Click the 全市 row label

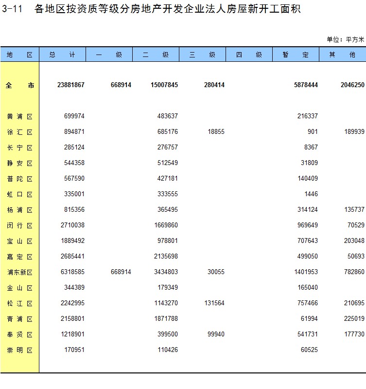pyautogui.click(x=19, y=85)
